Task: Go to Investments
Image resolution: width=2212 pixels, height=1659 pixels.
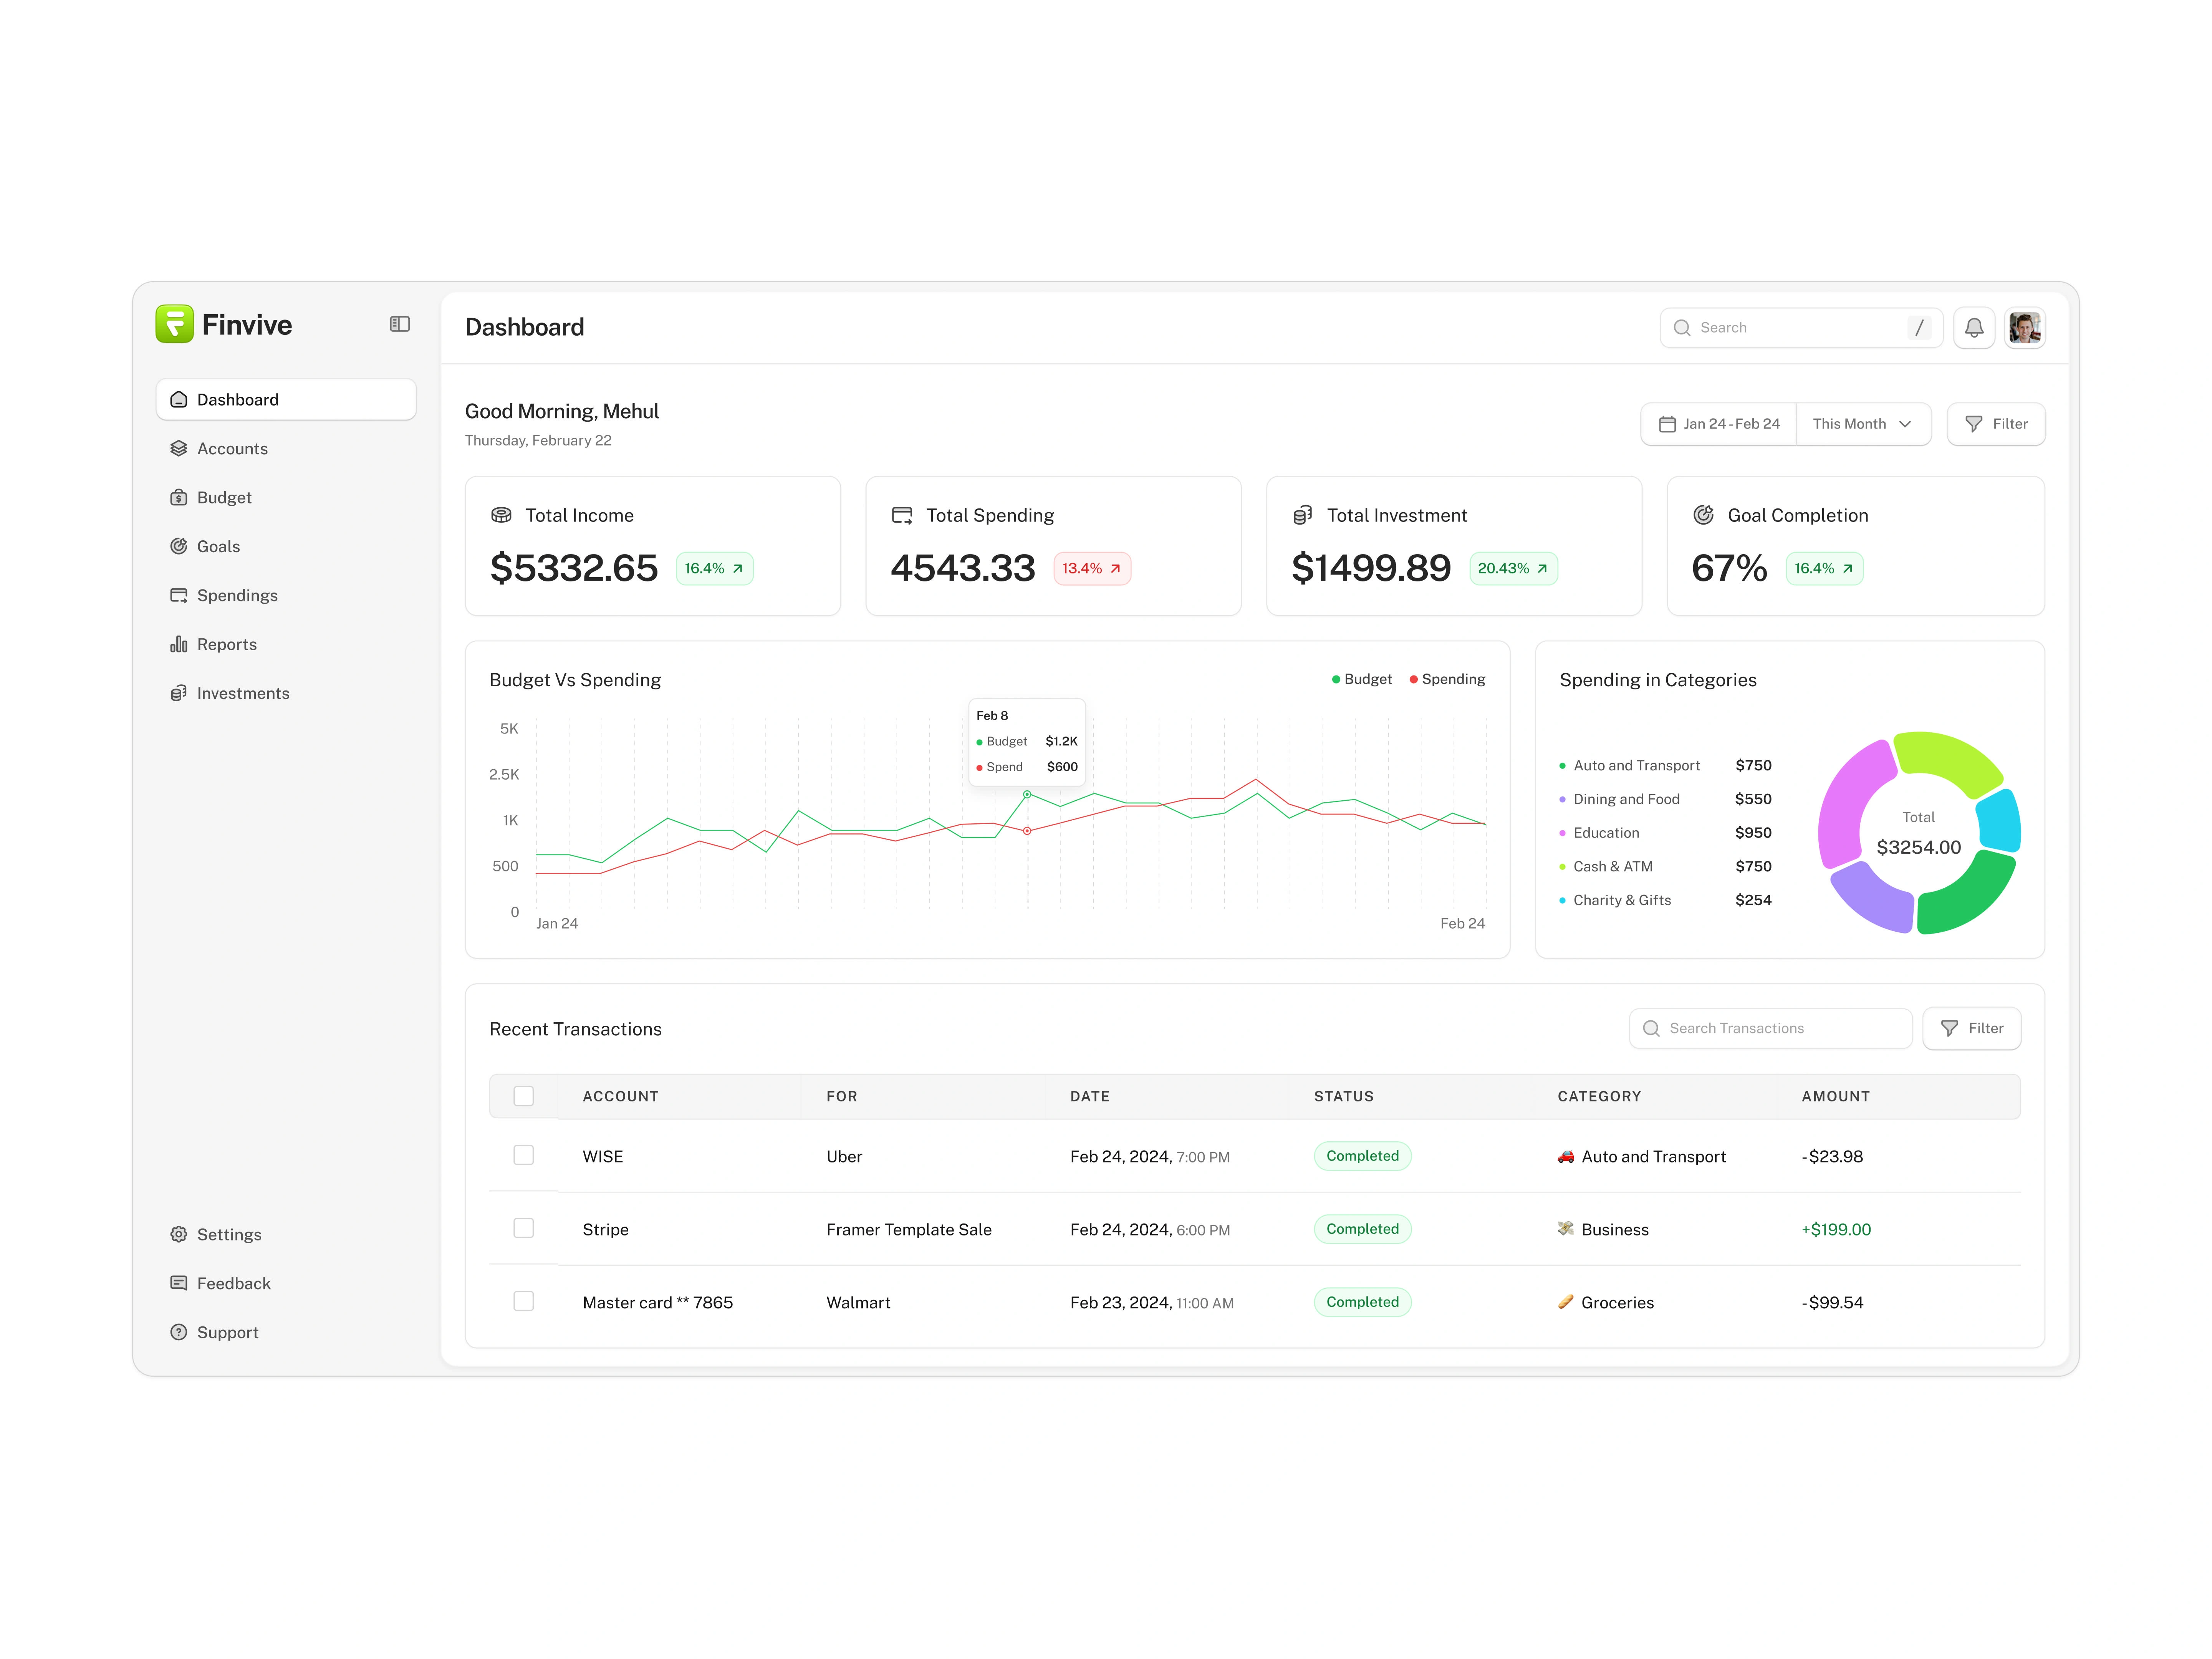Action: 286,693
